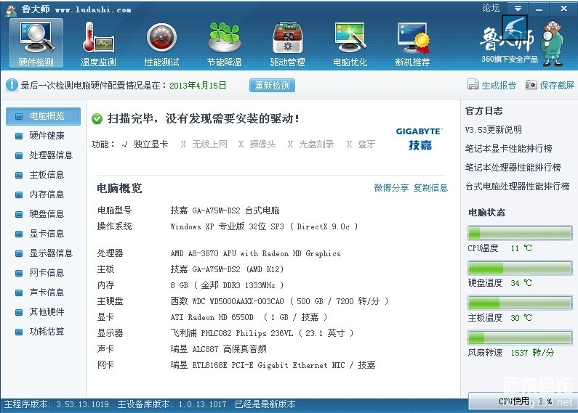Open 笔记本显卡性能排行榜 ranking link
578x413 pixels.
[x=508, y=149]
